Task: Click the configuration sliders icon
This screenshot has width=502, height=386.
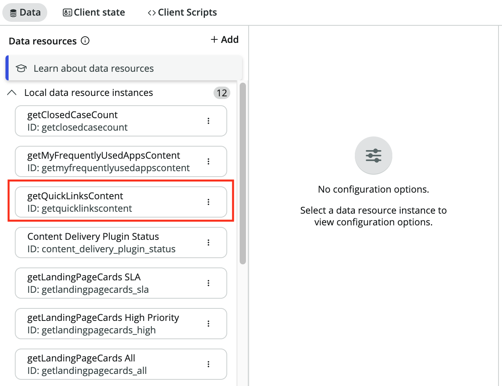Action: coord(374,156)
